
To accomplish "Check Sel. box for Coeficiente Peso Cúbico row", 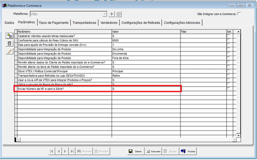I will (x=228, y=40).
